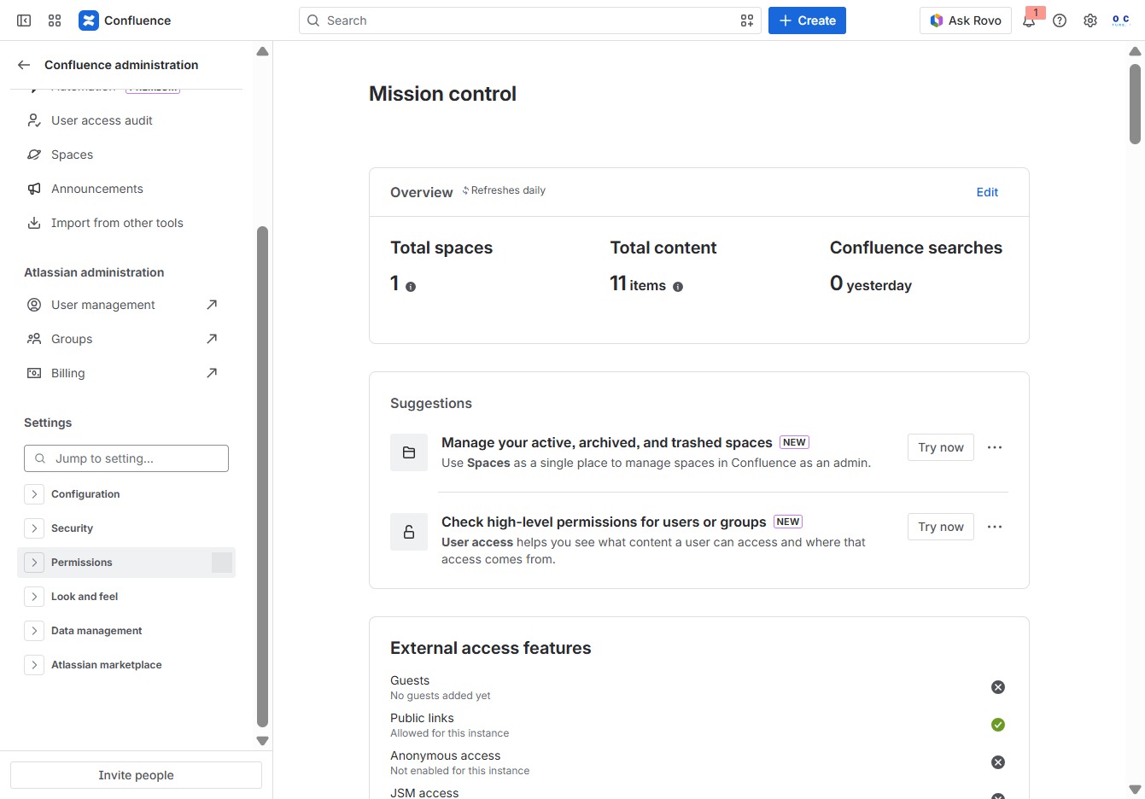Open the help question mark icon
The height and width of the screenshot is (799, 1145).
point(1060,20)
